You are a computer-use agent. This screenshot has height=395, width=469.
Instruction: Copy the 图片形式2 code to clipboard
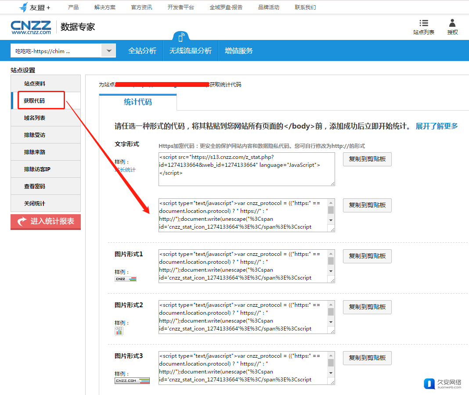pos(367,307)
